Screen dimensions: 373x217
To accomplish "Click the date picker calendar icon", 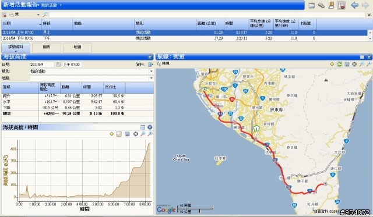I will tap(58, 65).
